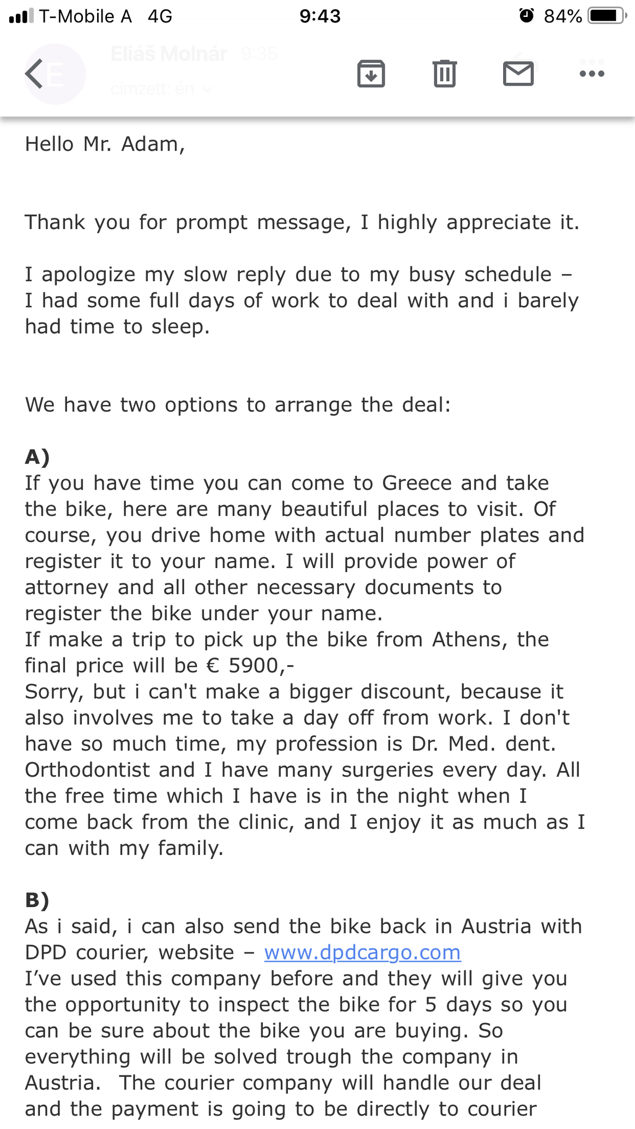Open the www.dpdcargo.com link

pos(362,952)
